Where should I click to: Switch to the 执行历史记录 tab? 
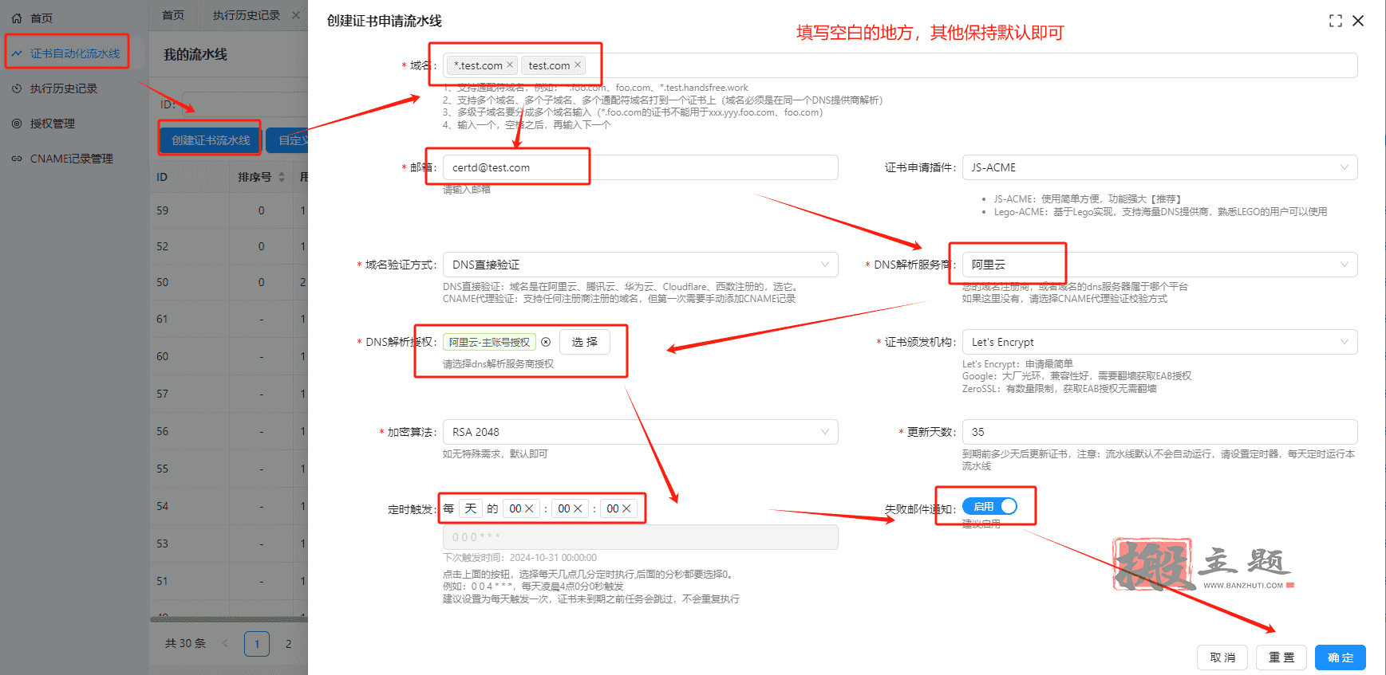pos(246,15)
